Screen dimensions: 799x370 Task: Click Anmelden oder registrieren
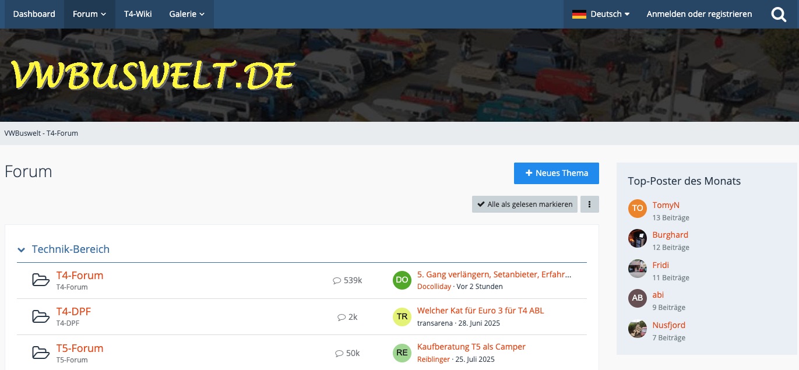pyautogui.click(x=699, y=14)
